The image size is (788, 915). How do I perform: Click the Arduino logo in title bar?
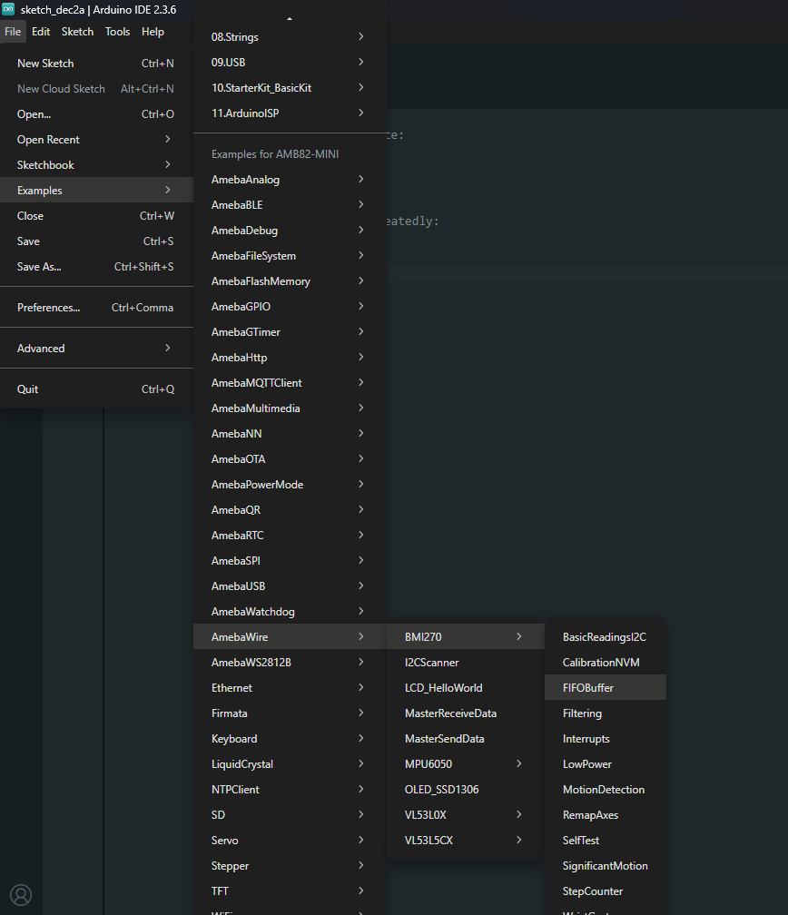9,9
